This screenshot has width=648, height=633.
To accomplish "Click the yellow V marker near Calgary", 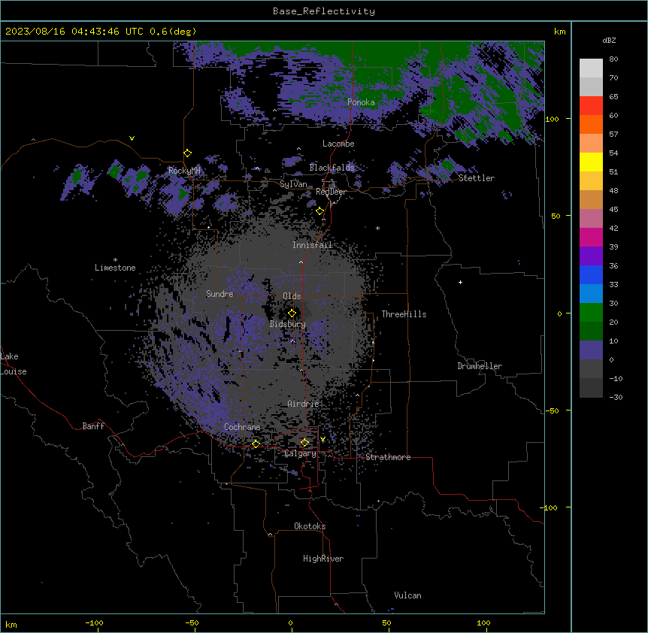I will pos(322,439).
